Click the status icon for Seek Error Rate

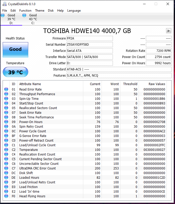6,112
